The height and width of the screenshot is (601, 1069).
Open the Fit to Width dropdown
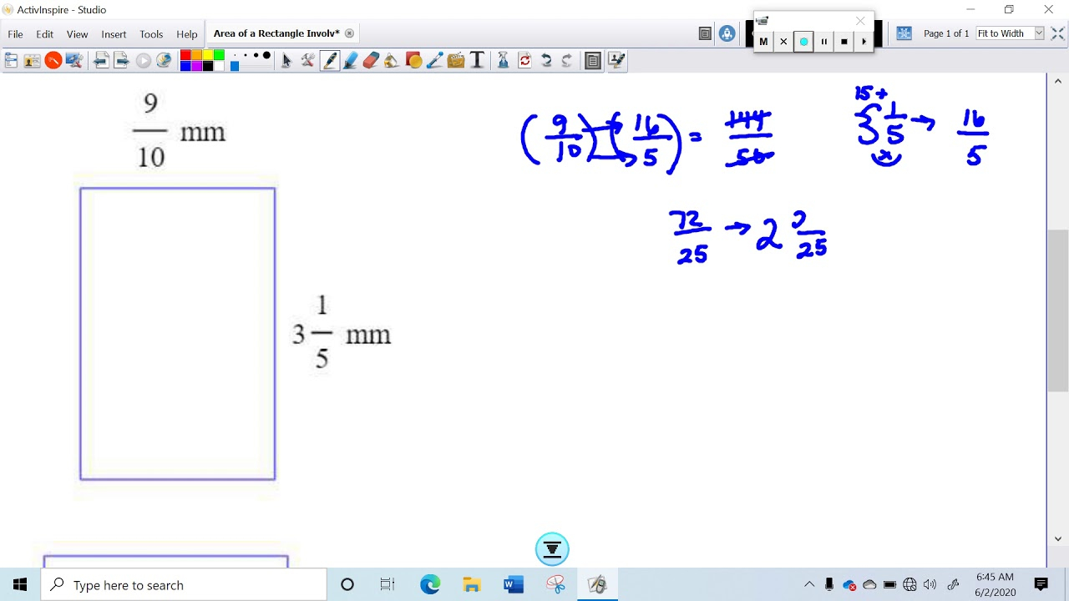pyautogui.click(x=1039, y=33)
